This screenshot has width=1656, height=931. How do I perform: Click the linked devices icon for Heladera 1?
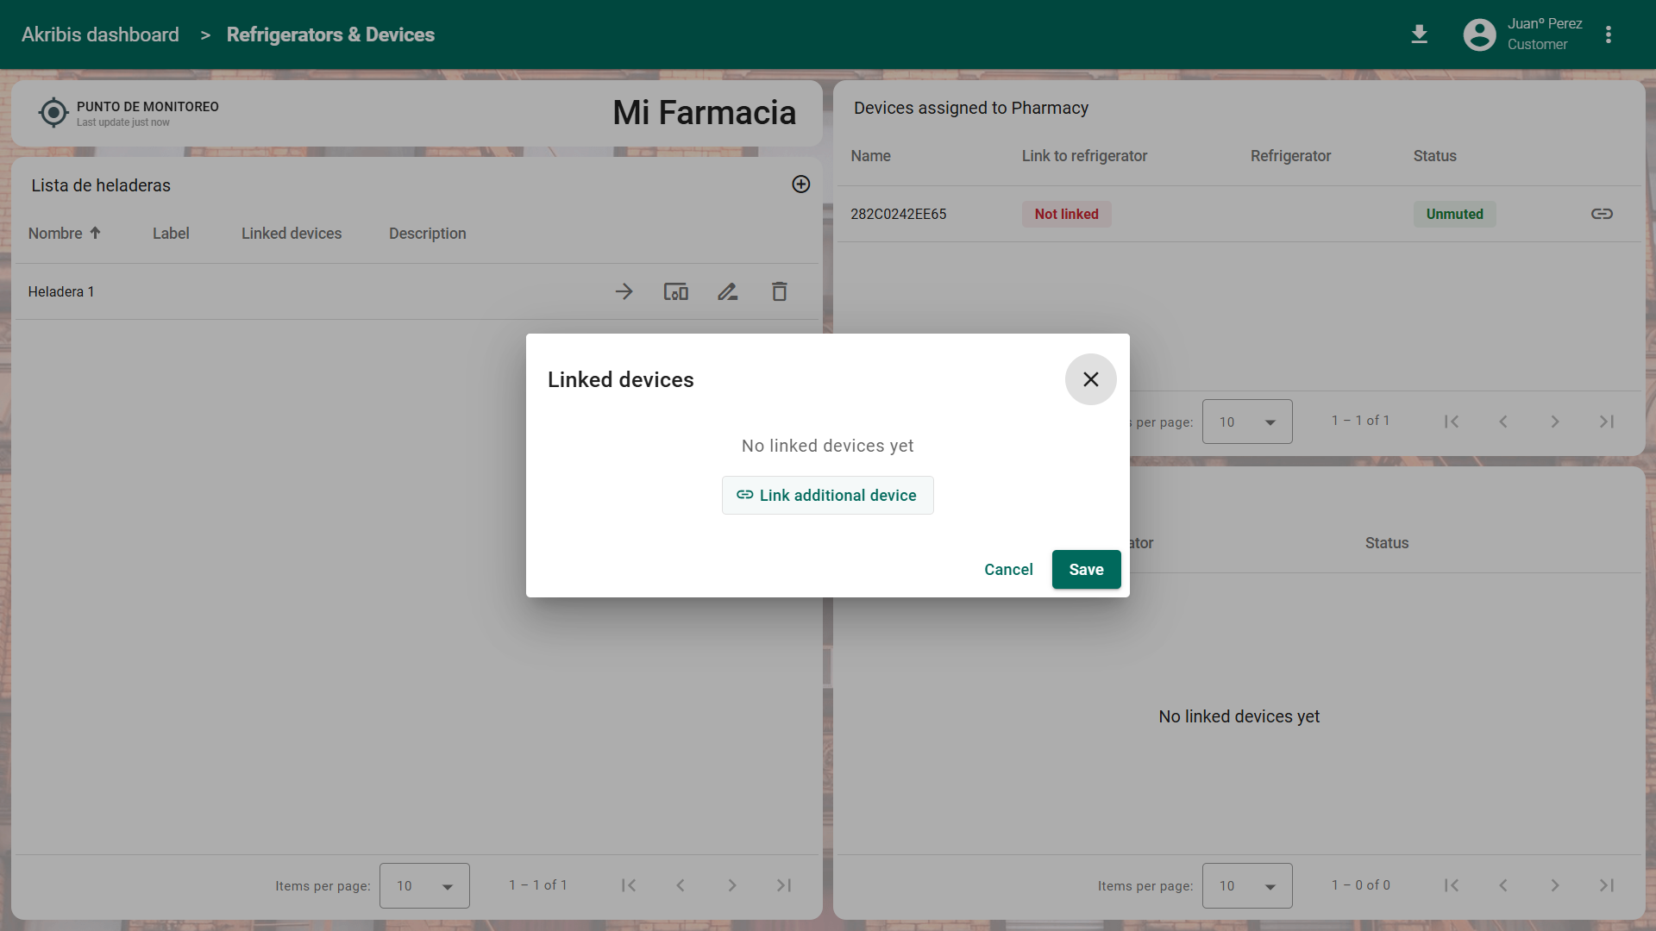[675, 291]
